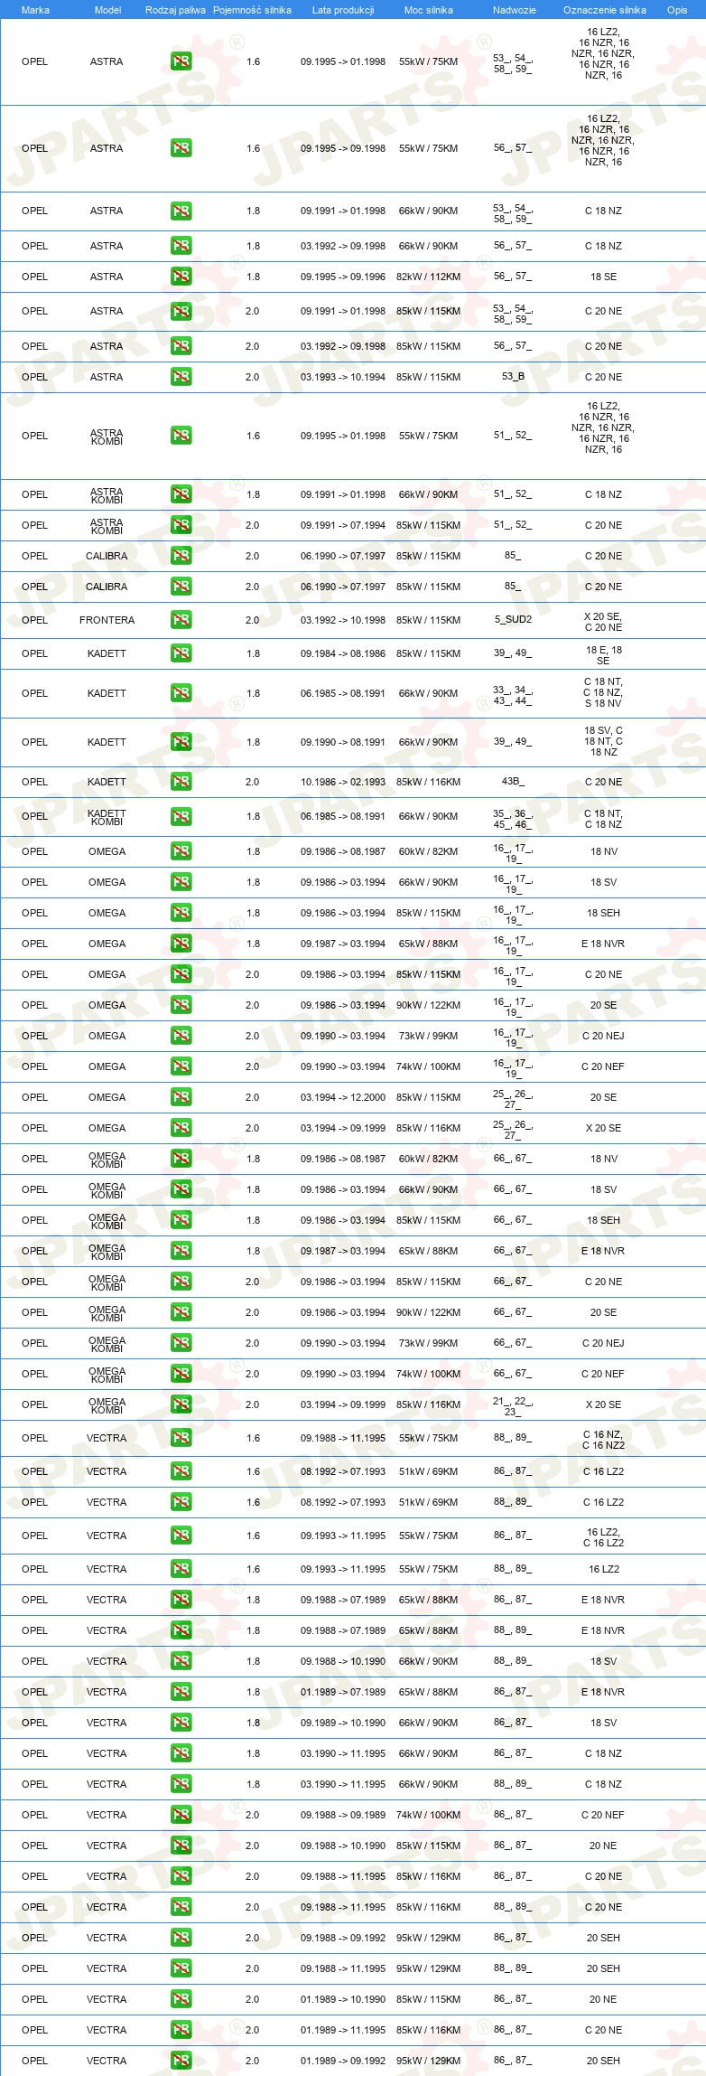706x2076 pixels.
Task: Click the Lata produkcji column header
Action: pyautogui.click(x=343, y=10)
